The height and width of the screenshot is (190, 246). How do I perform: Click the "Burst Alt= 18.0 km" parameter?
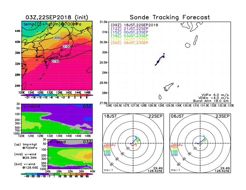pyautogui.click(x=211, y=101)
